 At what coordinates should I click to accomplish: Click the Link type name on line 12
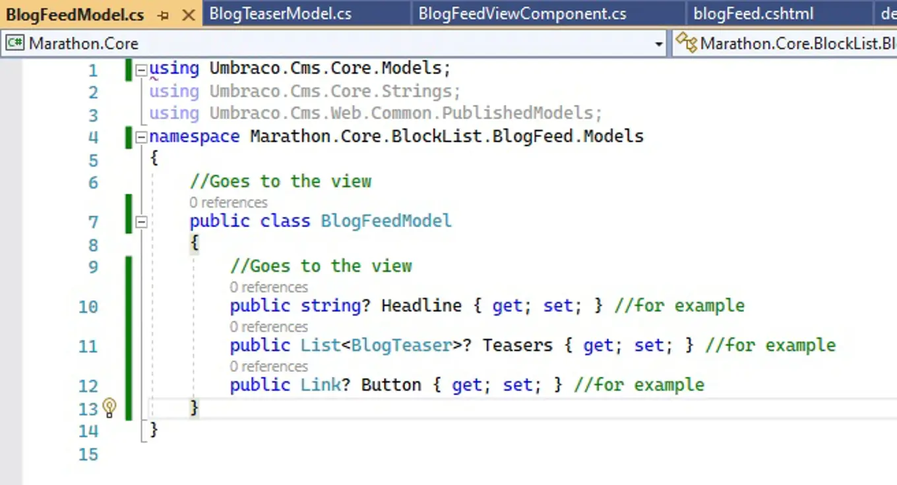point(321,385)
